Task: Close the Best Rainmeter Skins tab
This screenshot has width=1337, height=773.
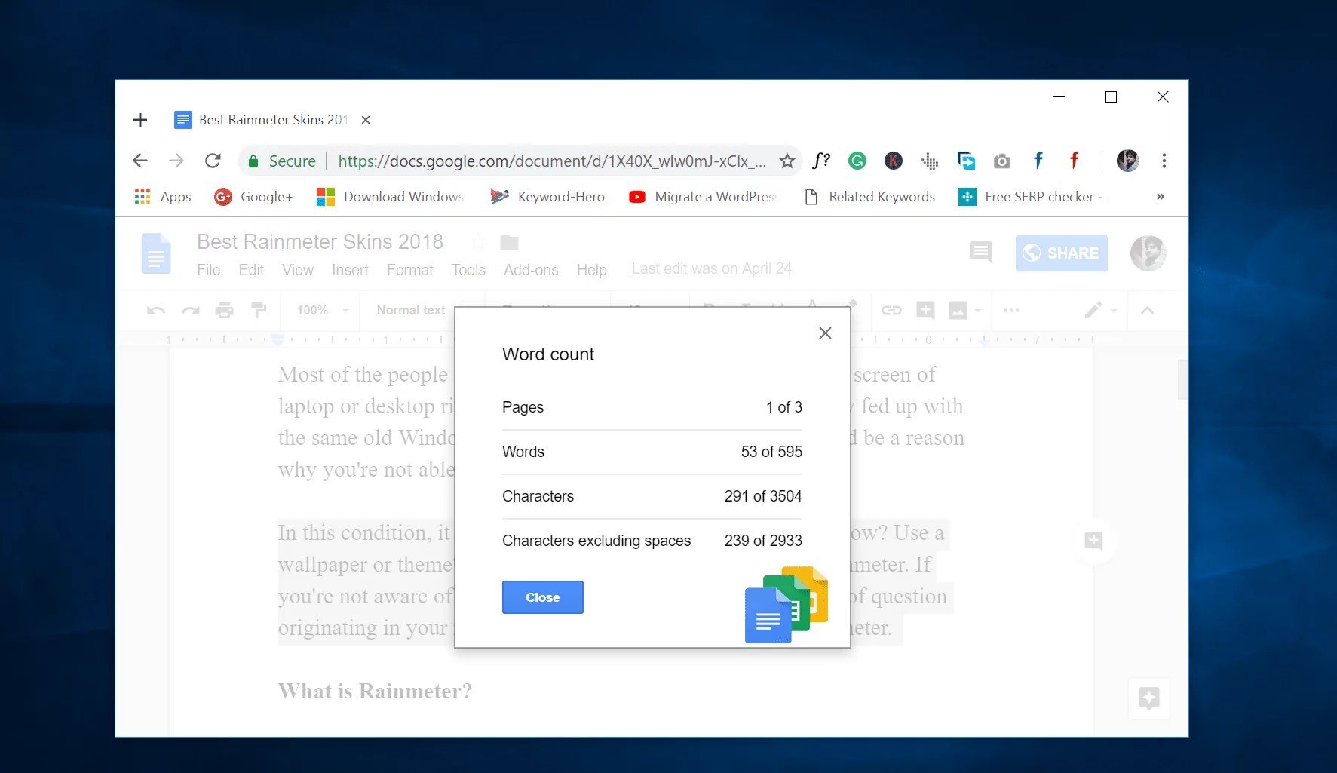Action: pos(366,120)
